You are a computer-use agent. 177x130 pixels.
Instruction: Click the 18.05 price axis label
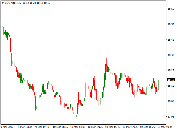pos(171,101)
